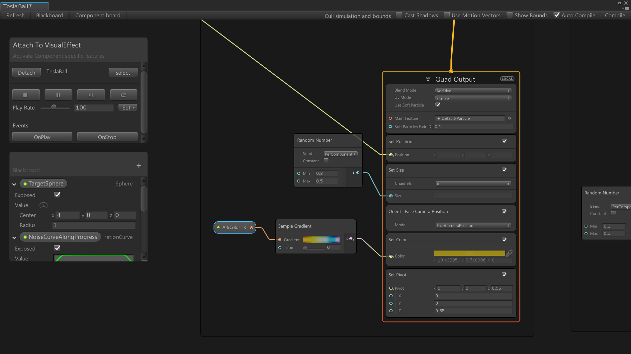Enable the Cast Shadows checkbox

click(x=400, y=15)
